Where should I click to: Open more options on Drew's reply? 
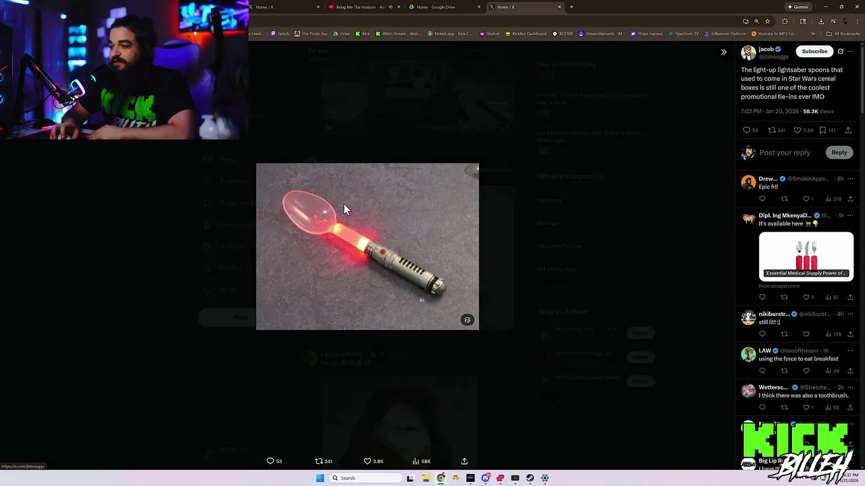[850, 179]
